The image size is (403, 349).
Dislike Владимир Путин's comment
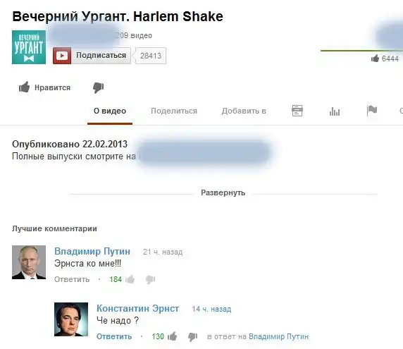point(150,280)
